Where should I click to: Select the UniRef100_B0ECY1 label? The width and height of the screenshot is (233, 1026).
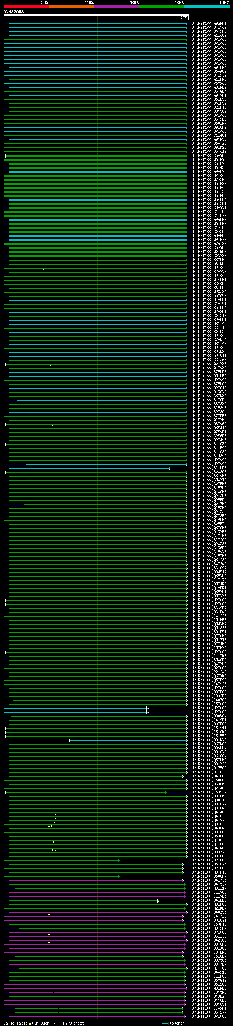point(209,920)
